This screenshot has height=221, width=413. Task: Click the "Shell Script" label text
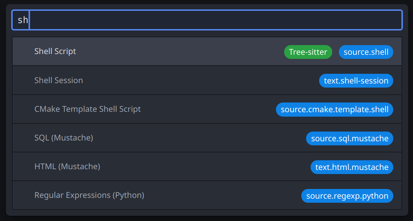55,51
